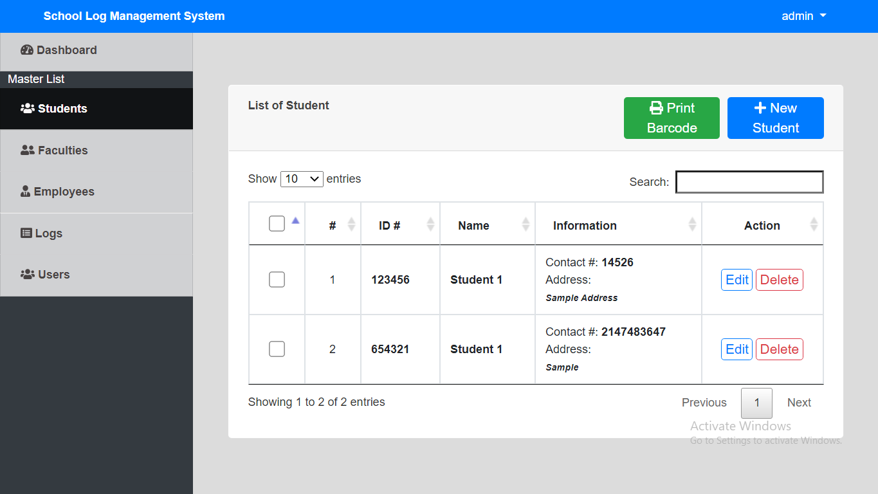Image resolution: width=878 pixels, height=494 pixels.
Task: Open the admin account dropdown
Action: pyautogui.click(x=803, y=15)
